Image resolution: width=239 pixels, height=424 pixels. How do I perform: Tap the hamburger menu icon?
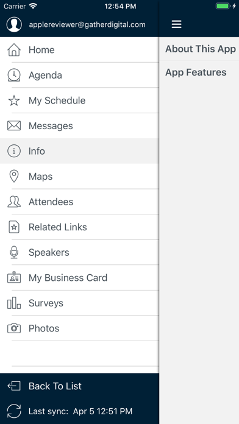tap(176, 24)
